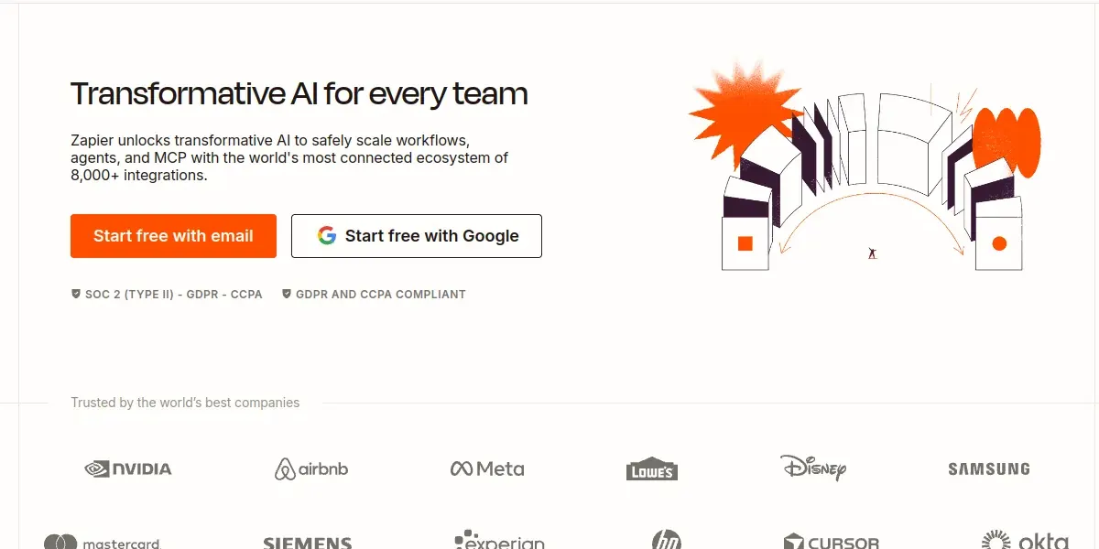Click the Trusted by the world's best companies text

[185, 403]
